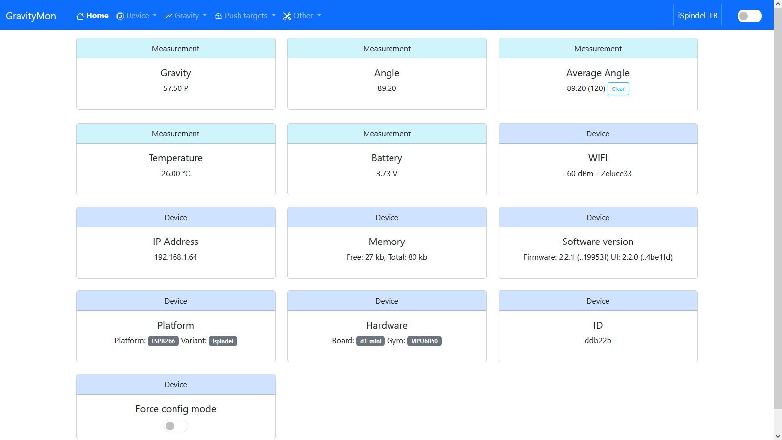Go to the Home menu item
The height and width of the screenshot is (440, 782).
click(x=97, y=16)
